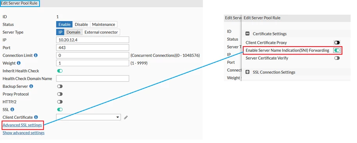Open the Client Certificate info icon
357x143 pixels.
(36, 117)
